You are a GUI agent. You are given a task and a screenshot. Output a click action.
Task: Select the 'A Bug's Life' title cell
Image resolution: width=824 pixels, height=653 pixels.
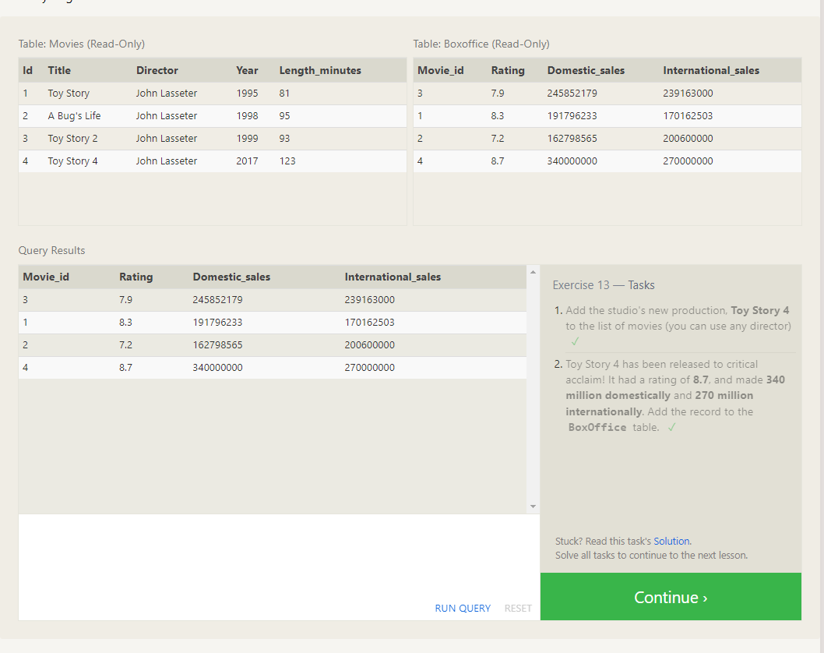tap(74, 115)
